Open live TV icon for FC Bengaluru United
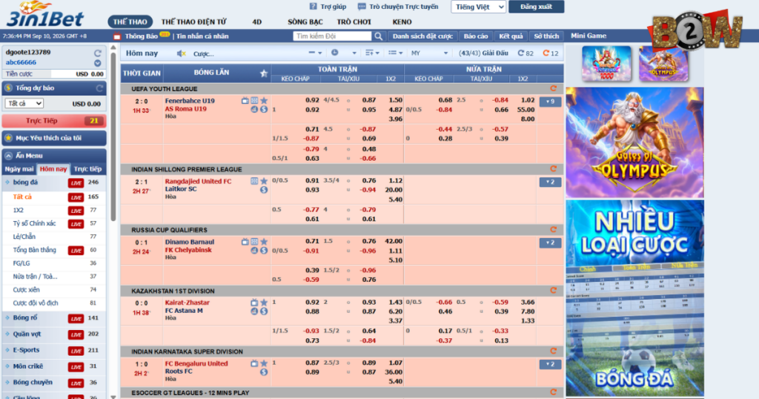759x399 pixels. click(x=254, y=363)
